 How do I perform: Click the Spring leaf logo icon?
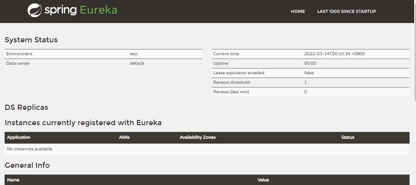34,10
